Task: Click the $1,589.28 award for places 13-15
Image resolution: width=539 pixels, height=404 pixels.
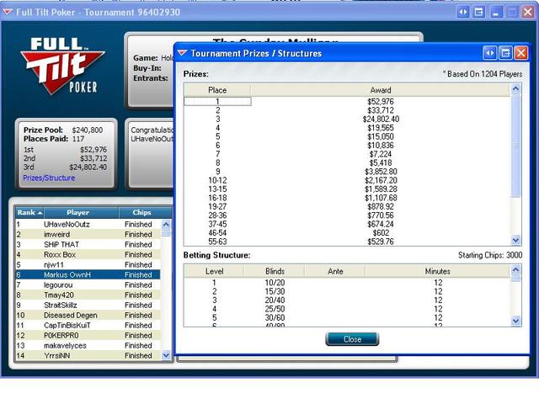Action: point(380,189)
